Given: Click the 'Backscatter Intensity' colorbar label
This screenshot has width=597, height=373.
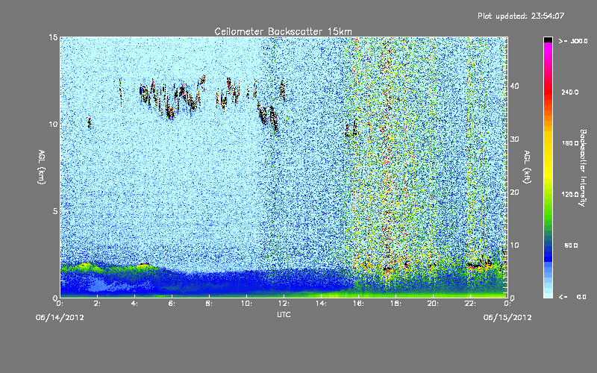Looking at the screenshot, I should click(x=583, y=168).
